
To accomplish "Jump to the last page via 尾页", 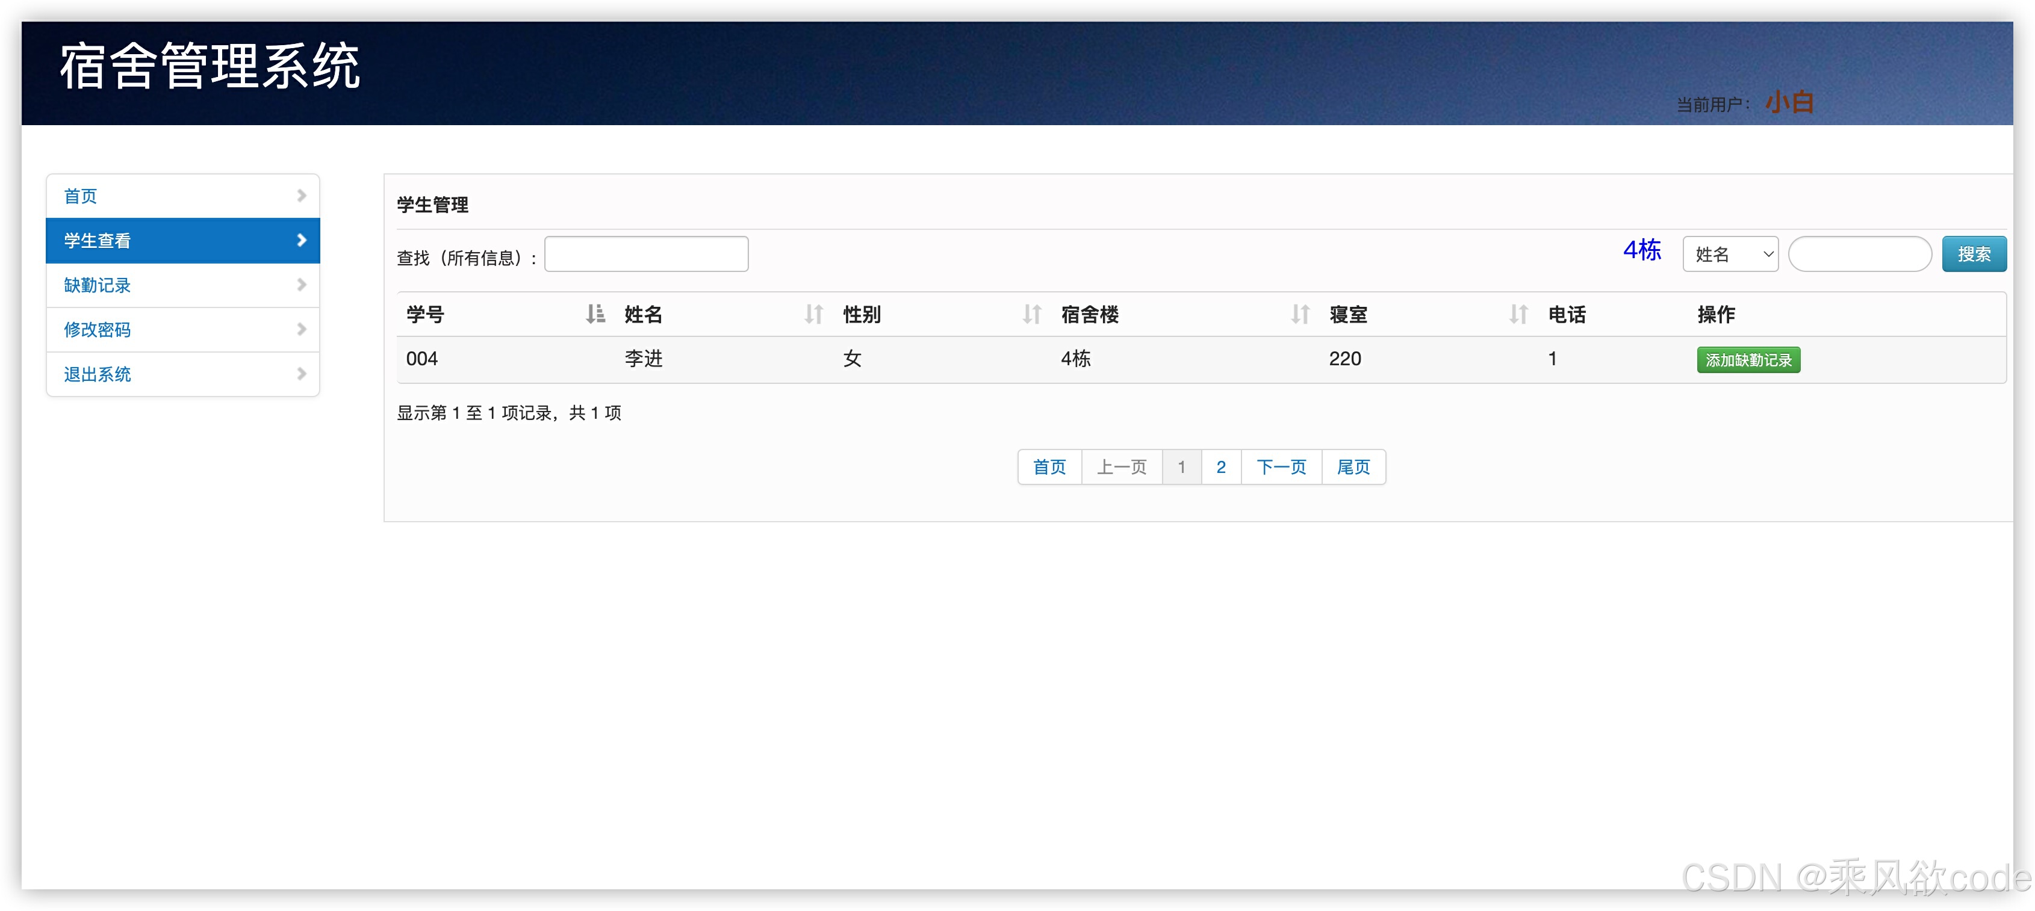I will pyautogui.click(x=1353, y=466).
